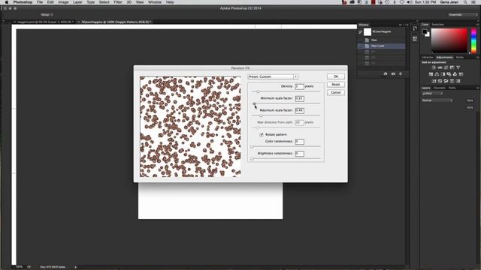The image size is (481, 270).
Task: Add a Channel Mixer adjustment layer
Action: click(455, 74)
